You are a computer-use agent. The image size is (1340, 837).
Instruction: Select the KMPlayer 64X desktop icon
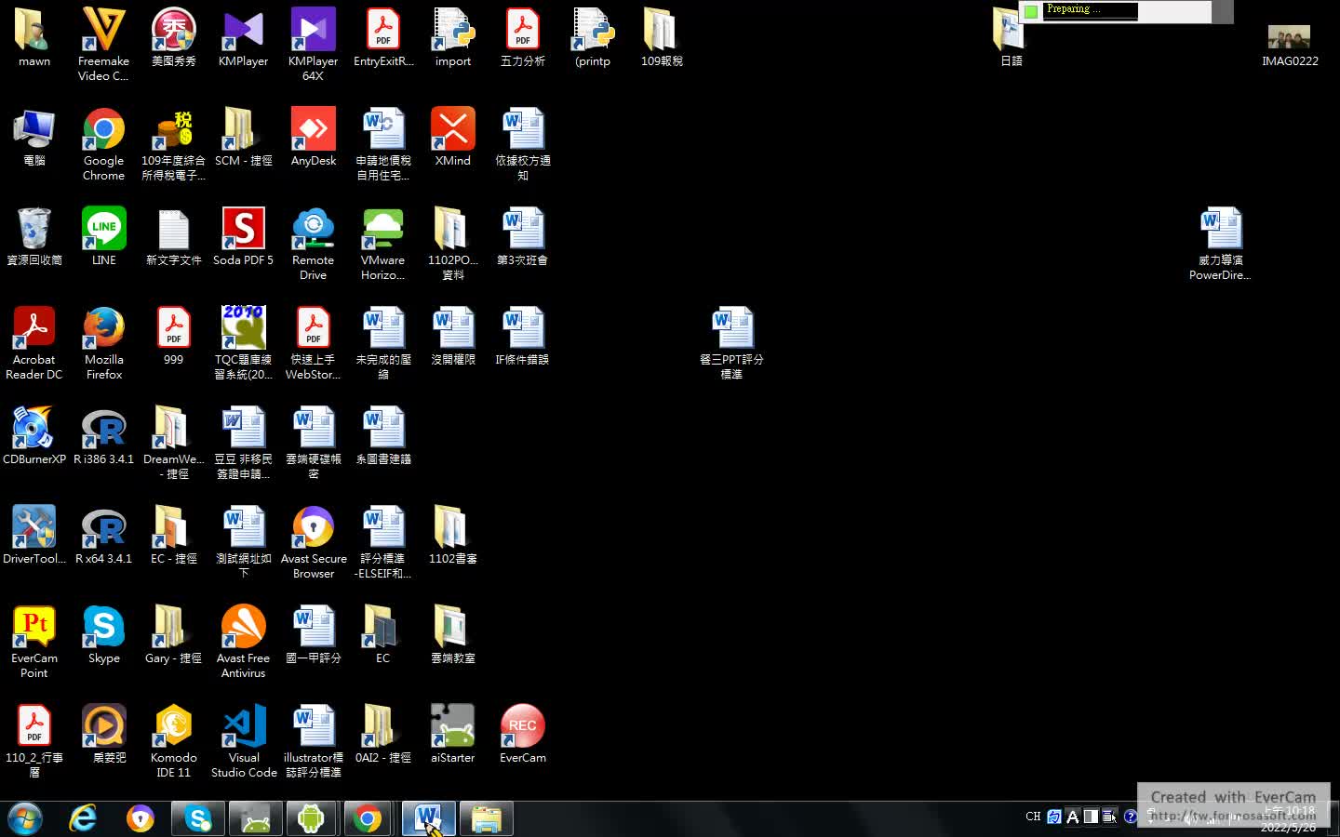[x=313, y=43]
